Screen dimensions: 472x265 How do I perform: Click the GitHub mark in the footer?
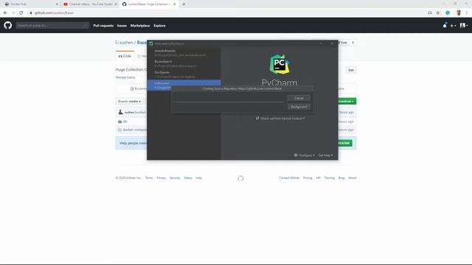pos(240,178)
